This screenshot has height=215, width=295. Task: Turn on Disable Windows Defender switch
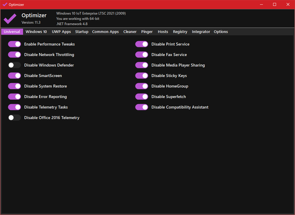[x=14, y=65]
